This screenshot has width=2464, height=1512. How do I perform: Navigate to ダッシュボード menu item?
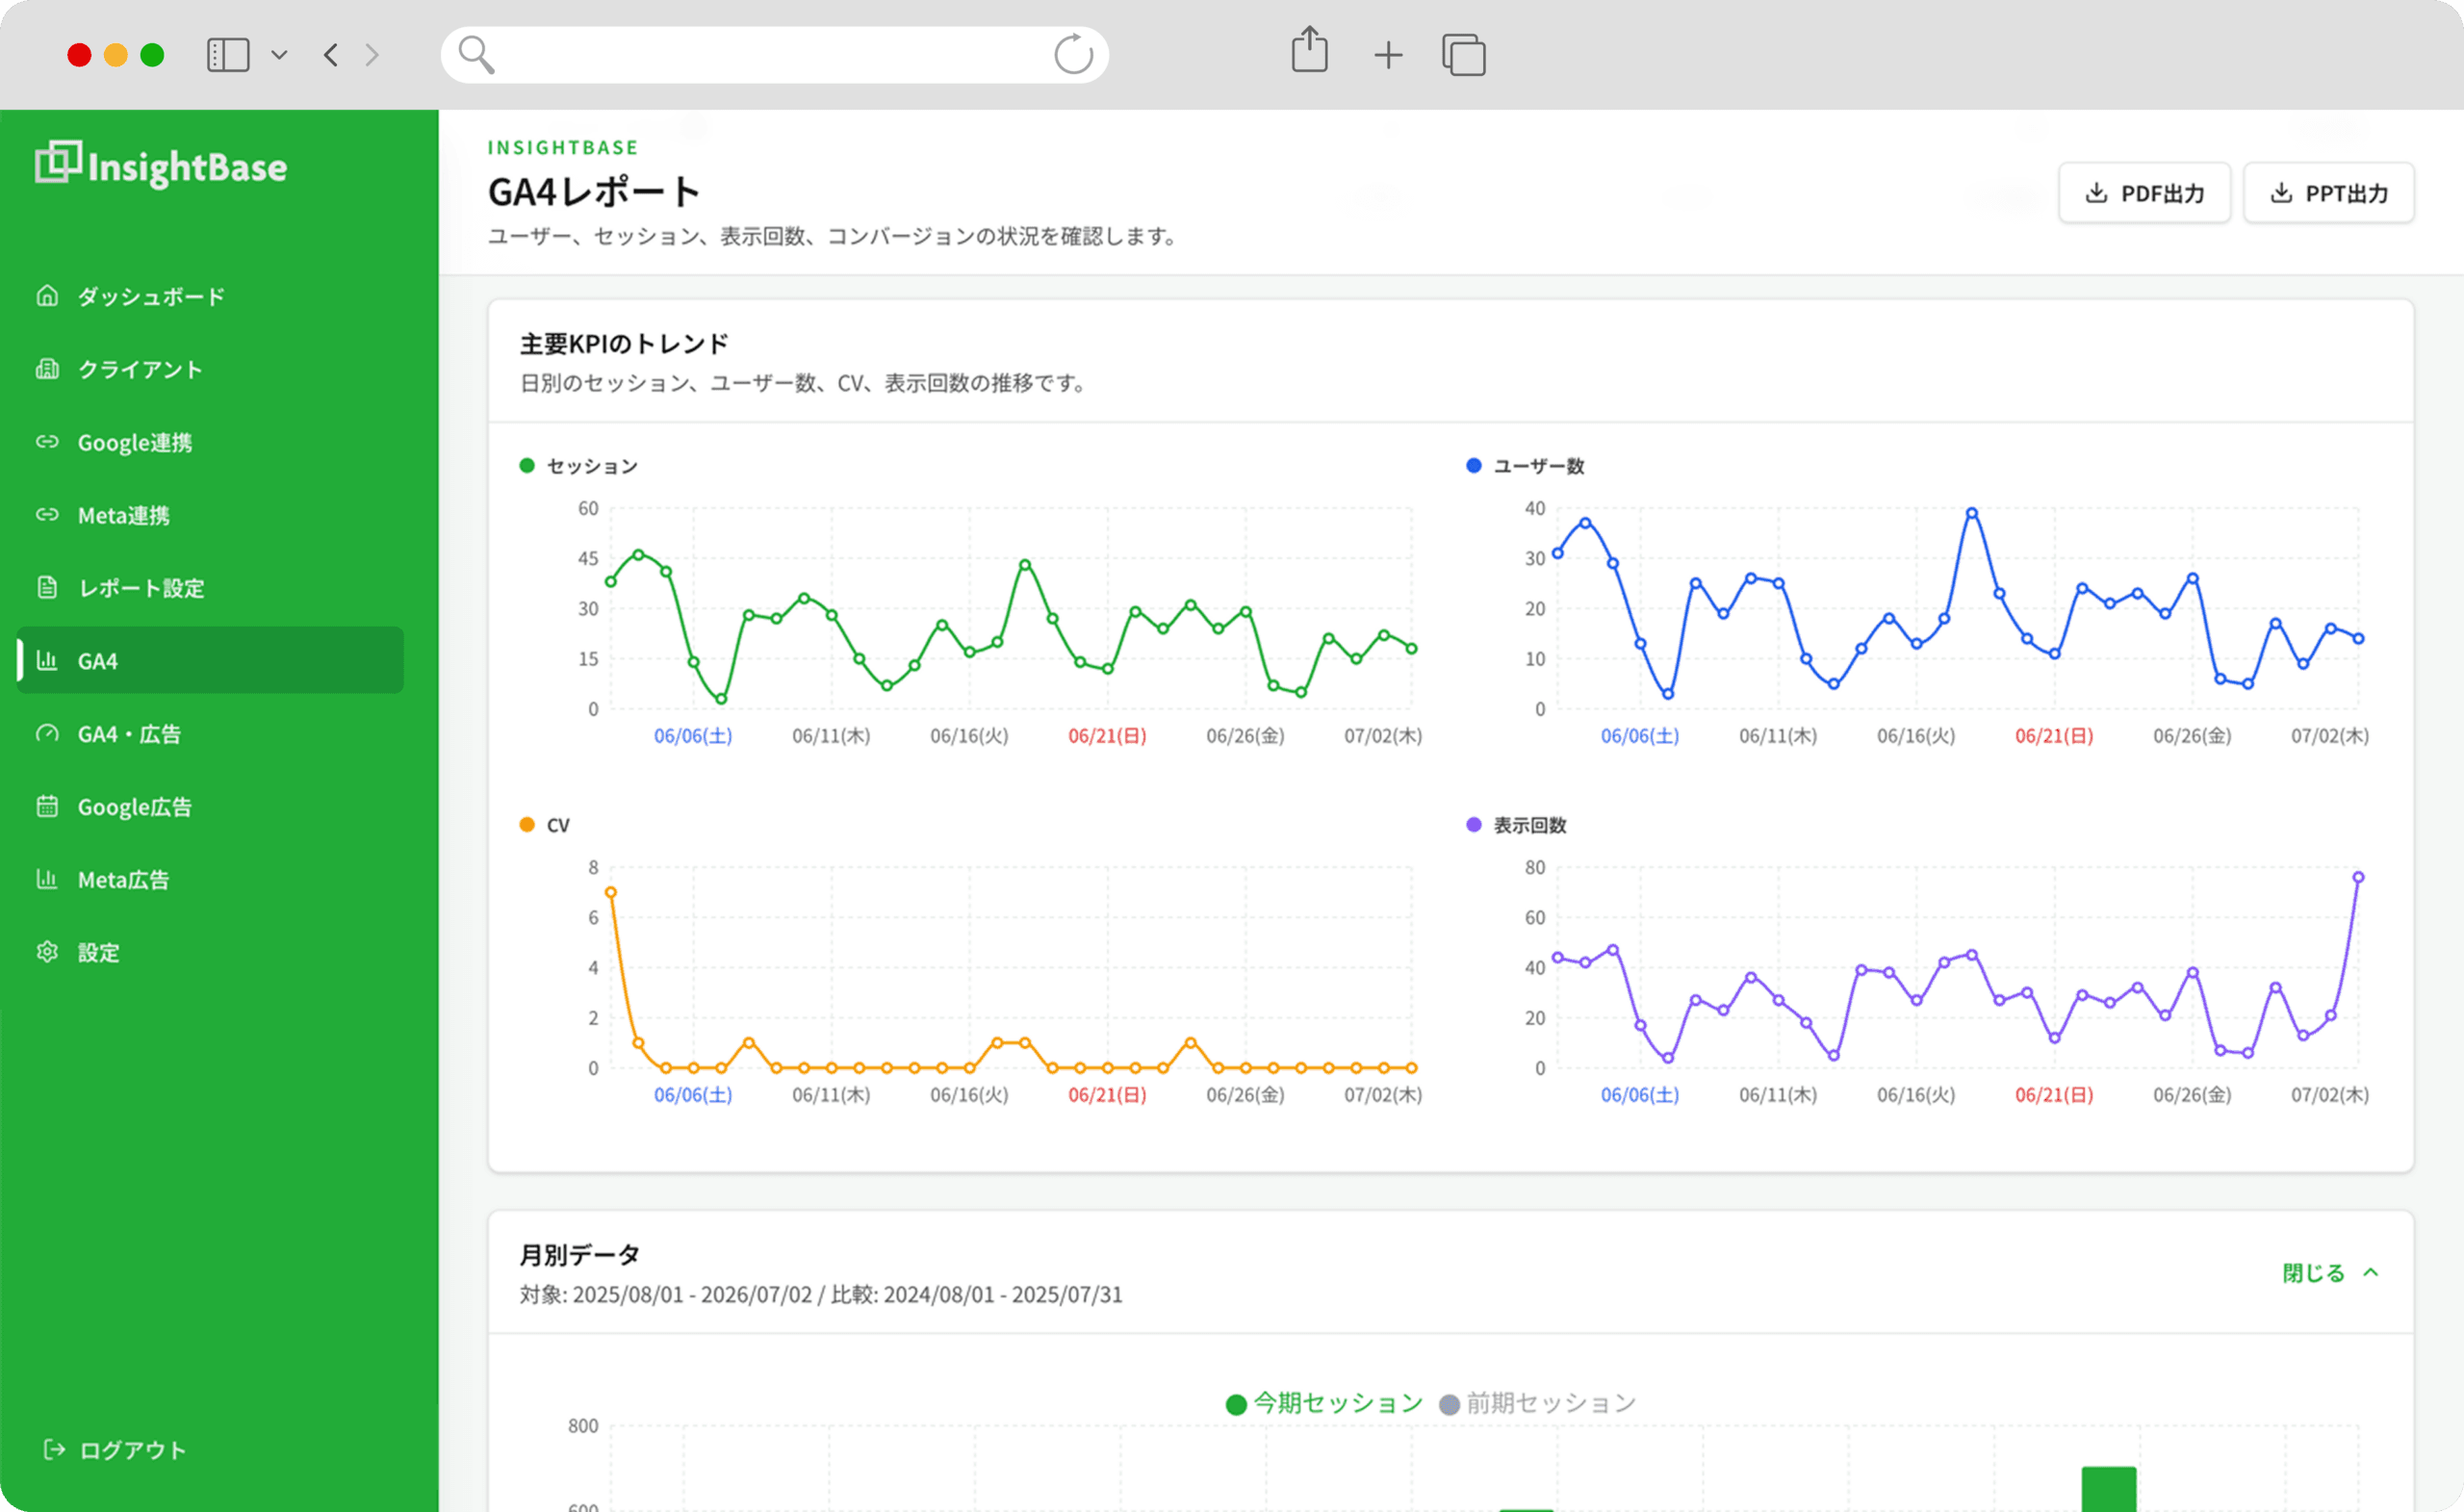210,296
